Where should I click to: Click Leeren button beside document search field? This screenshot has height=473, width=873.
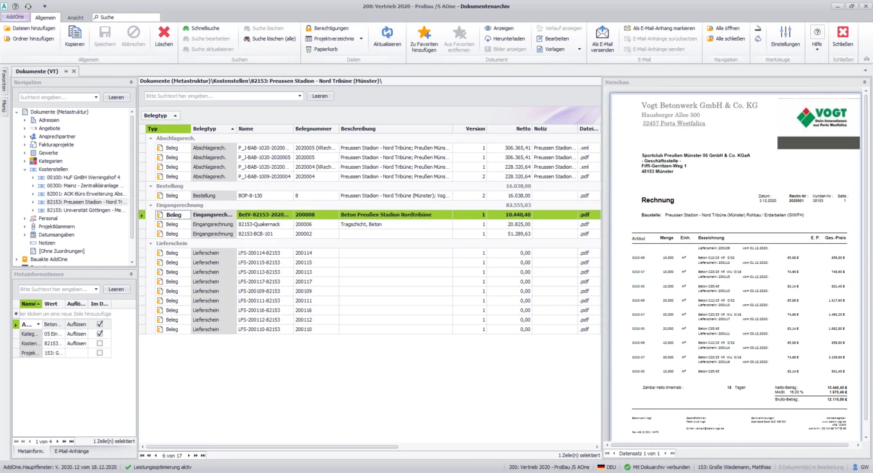pyautogui.click(x=320, y=96)
